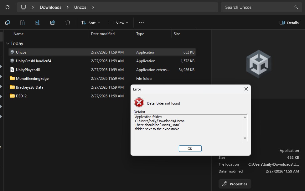Viewport: 305px width, 191px height.
Task: Collapse the Today group
Action: [x=8, y=44]
